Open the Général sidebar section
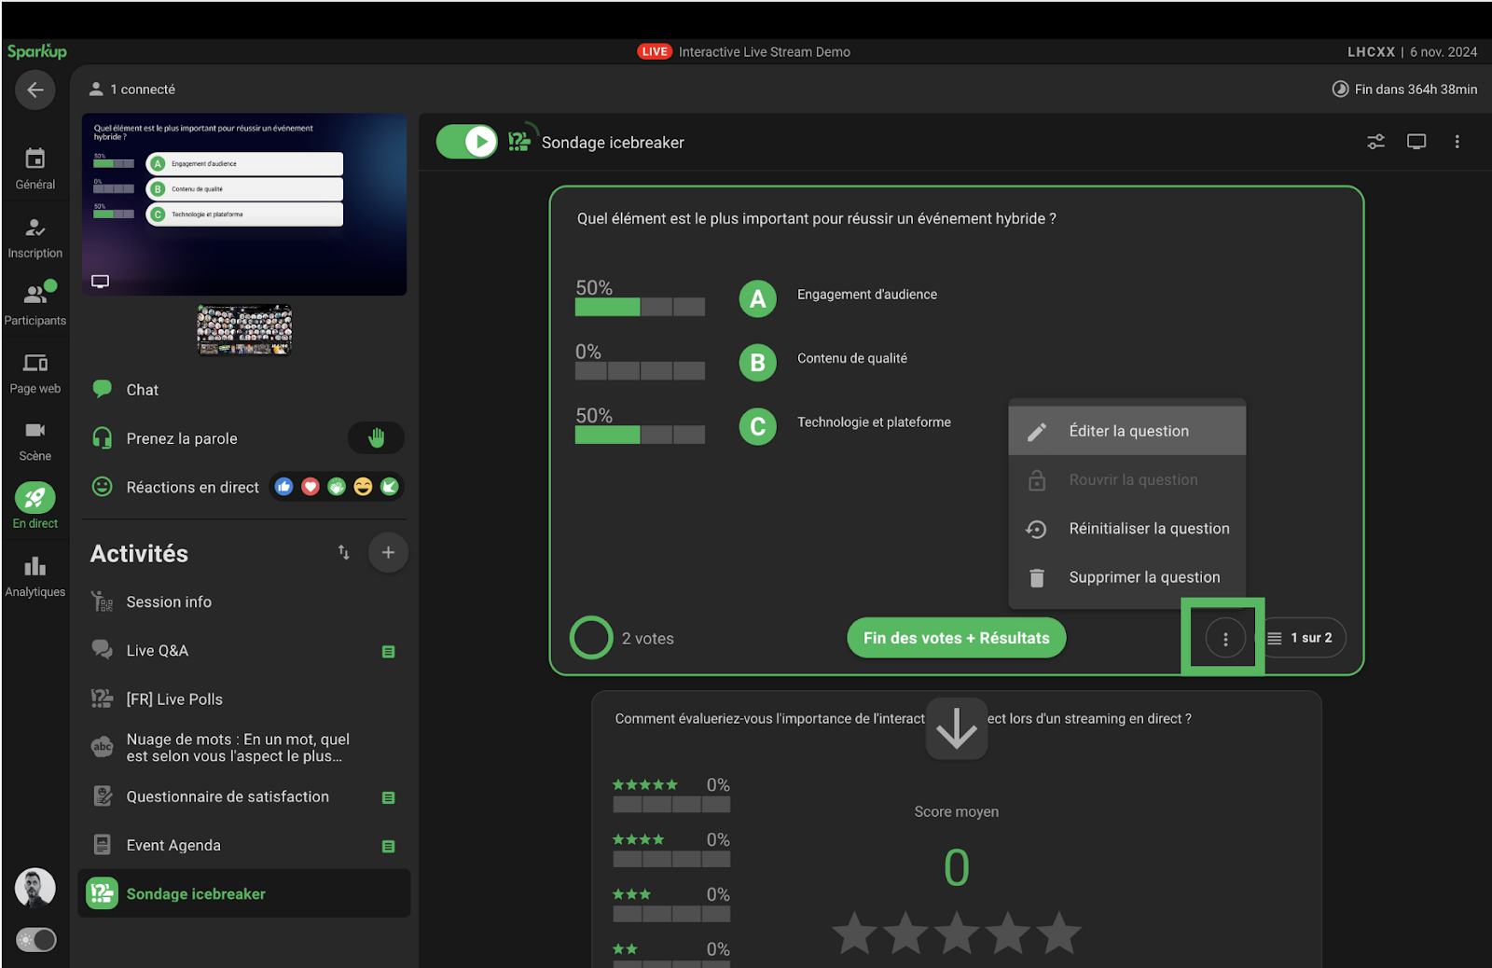This screenshot has width=1492, height=968. pyautogui.click(x=35, y=168)
